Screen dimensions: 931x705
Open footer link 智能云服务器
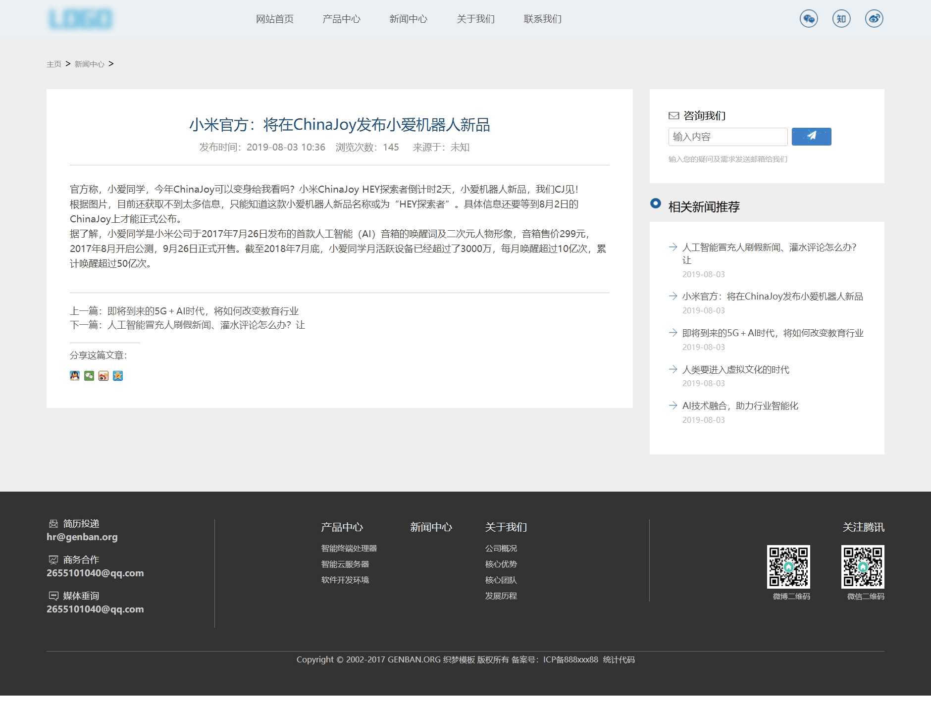(345, 564)
